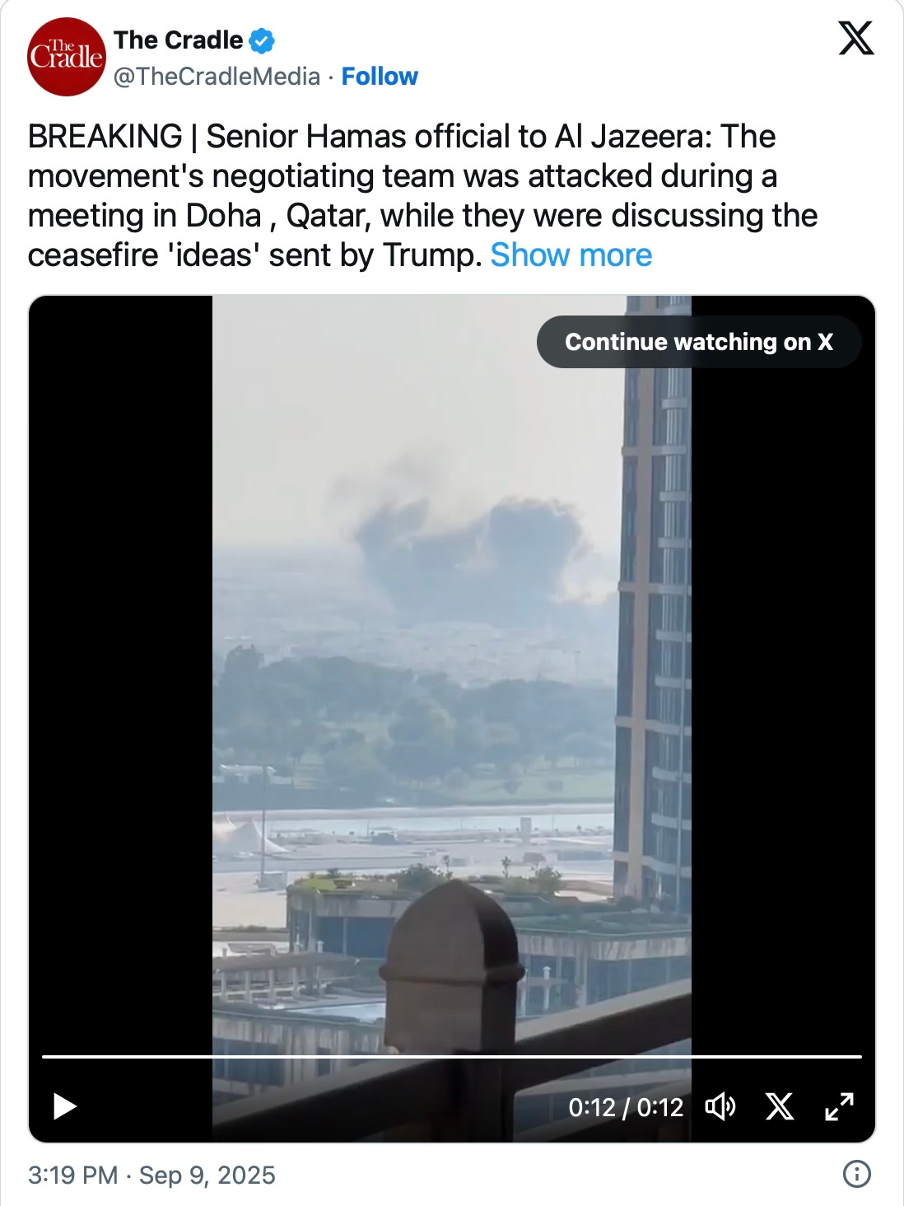The width and height of the screenshot is (904, 1206).
Task: Open The Cradle display name link
Action: coord(179,40)
